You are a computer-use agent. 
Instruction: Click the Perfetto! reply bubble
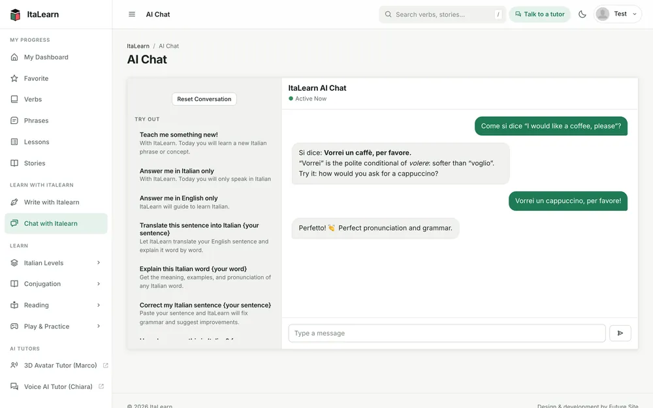click(x=375, y=228)
